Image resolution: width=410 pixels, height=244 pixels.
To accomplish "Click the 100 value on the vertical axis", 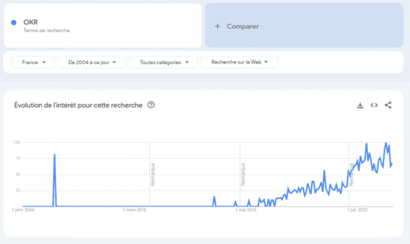I will tap(17, 143).
